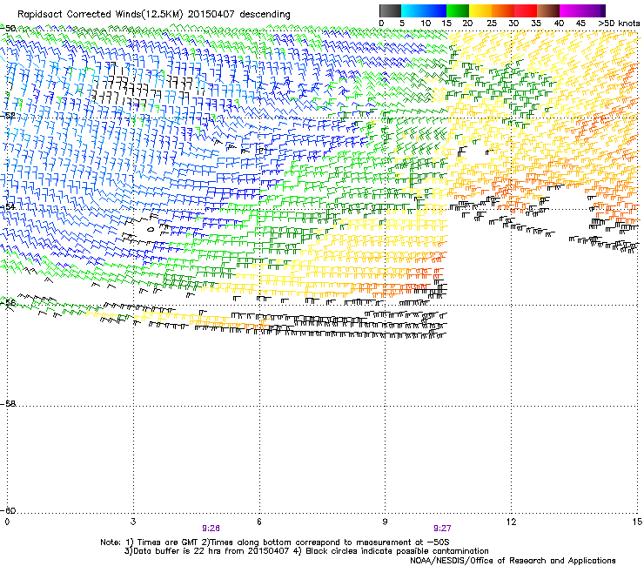Click the purple time label 9:26
Screen dimensions: 644x566
pos(211,529)
